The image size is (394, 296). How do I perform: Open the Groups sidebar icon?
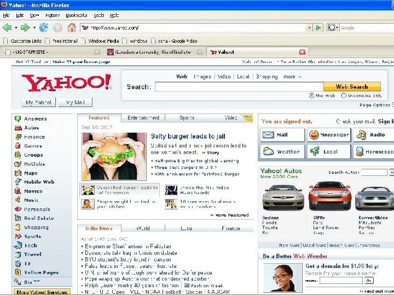coord(18,155)
